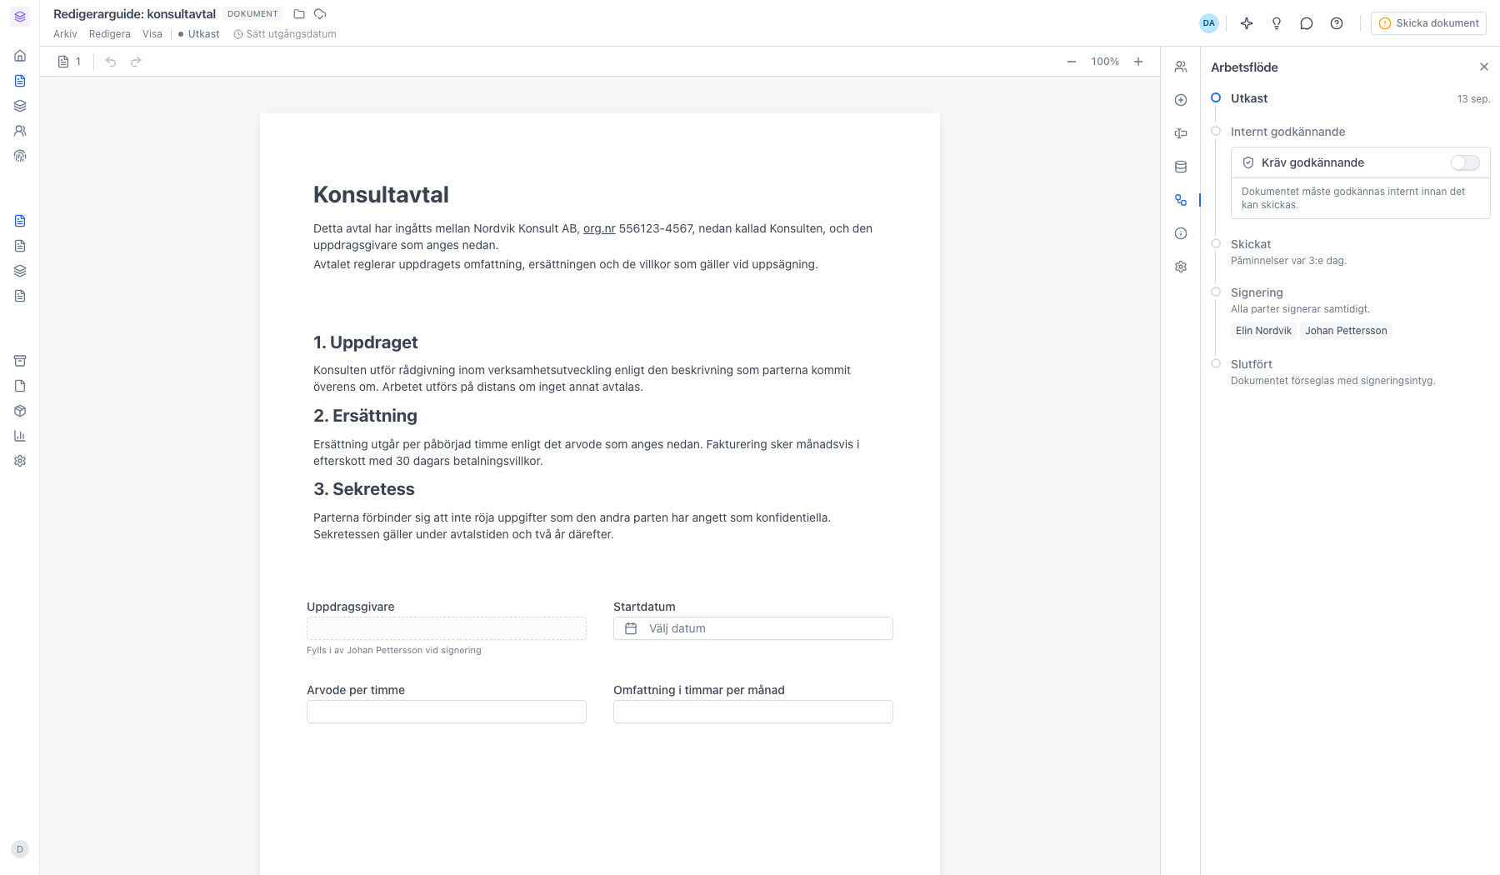Select the Johan Pettersson signer chip

[x=1346, y=331]
